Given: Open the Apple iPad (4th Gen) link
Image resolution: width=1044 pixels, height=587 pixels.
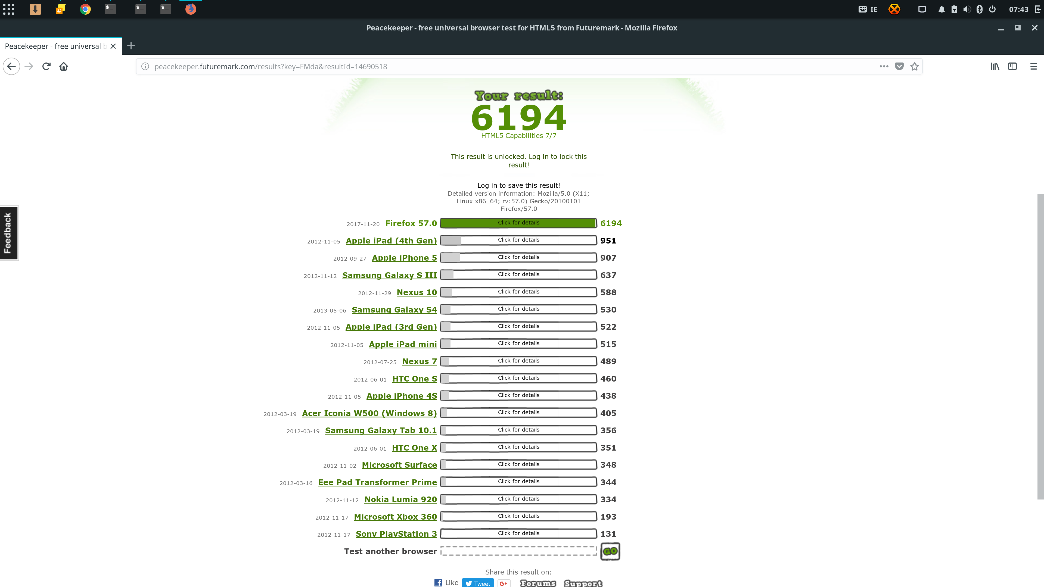Looking at the screenshot, I should pyautogui.click(x=391, y=241).
